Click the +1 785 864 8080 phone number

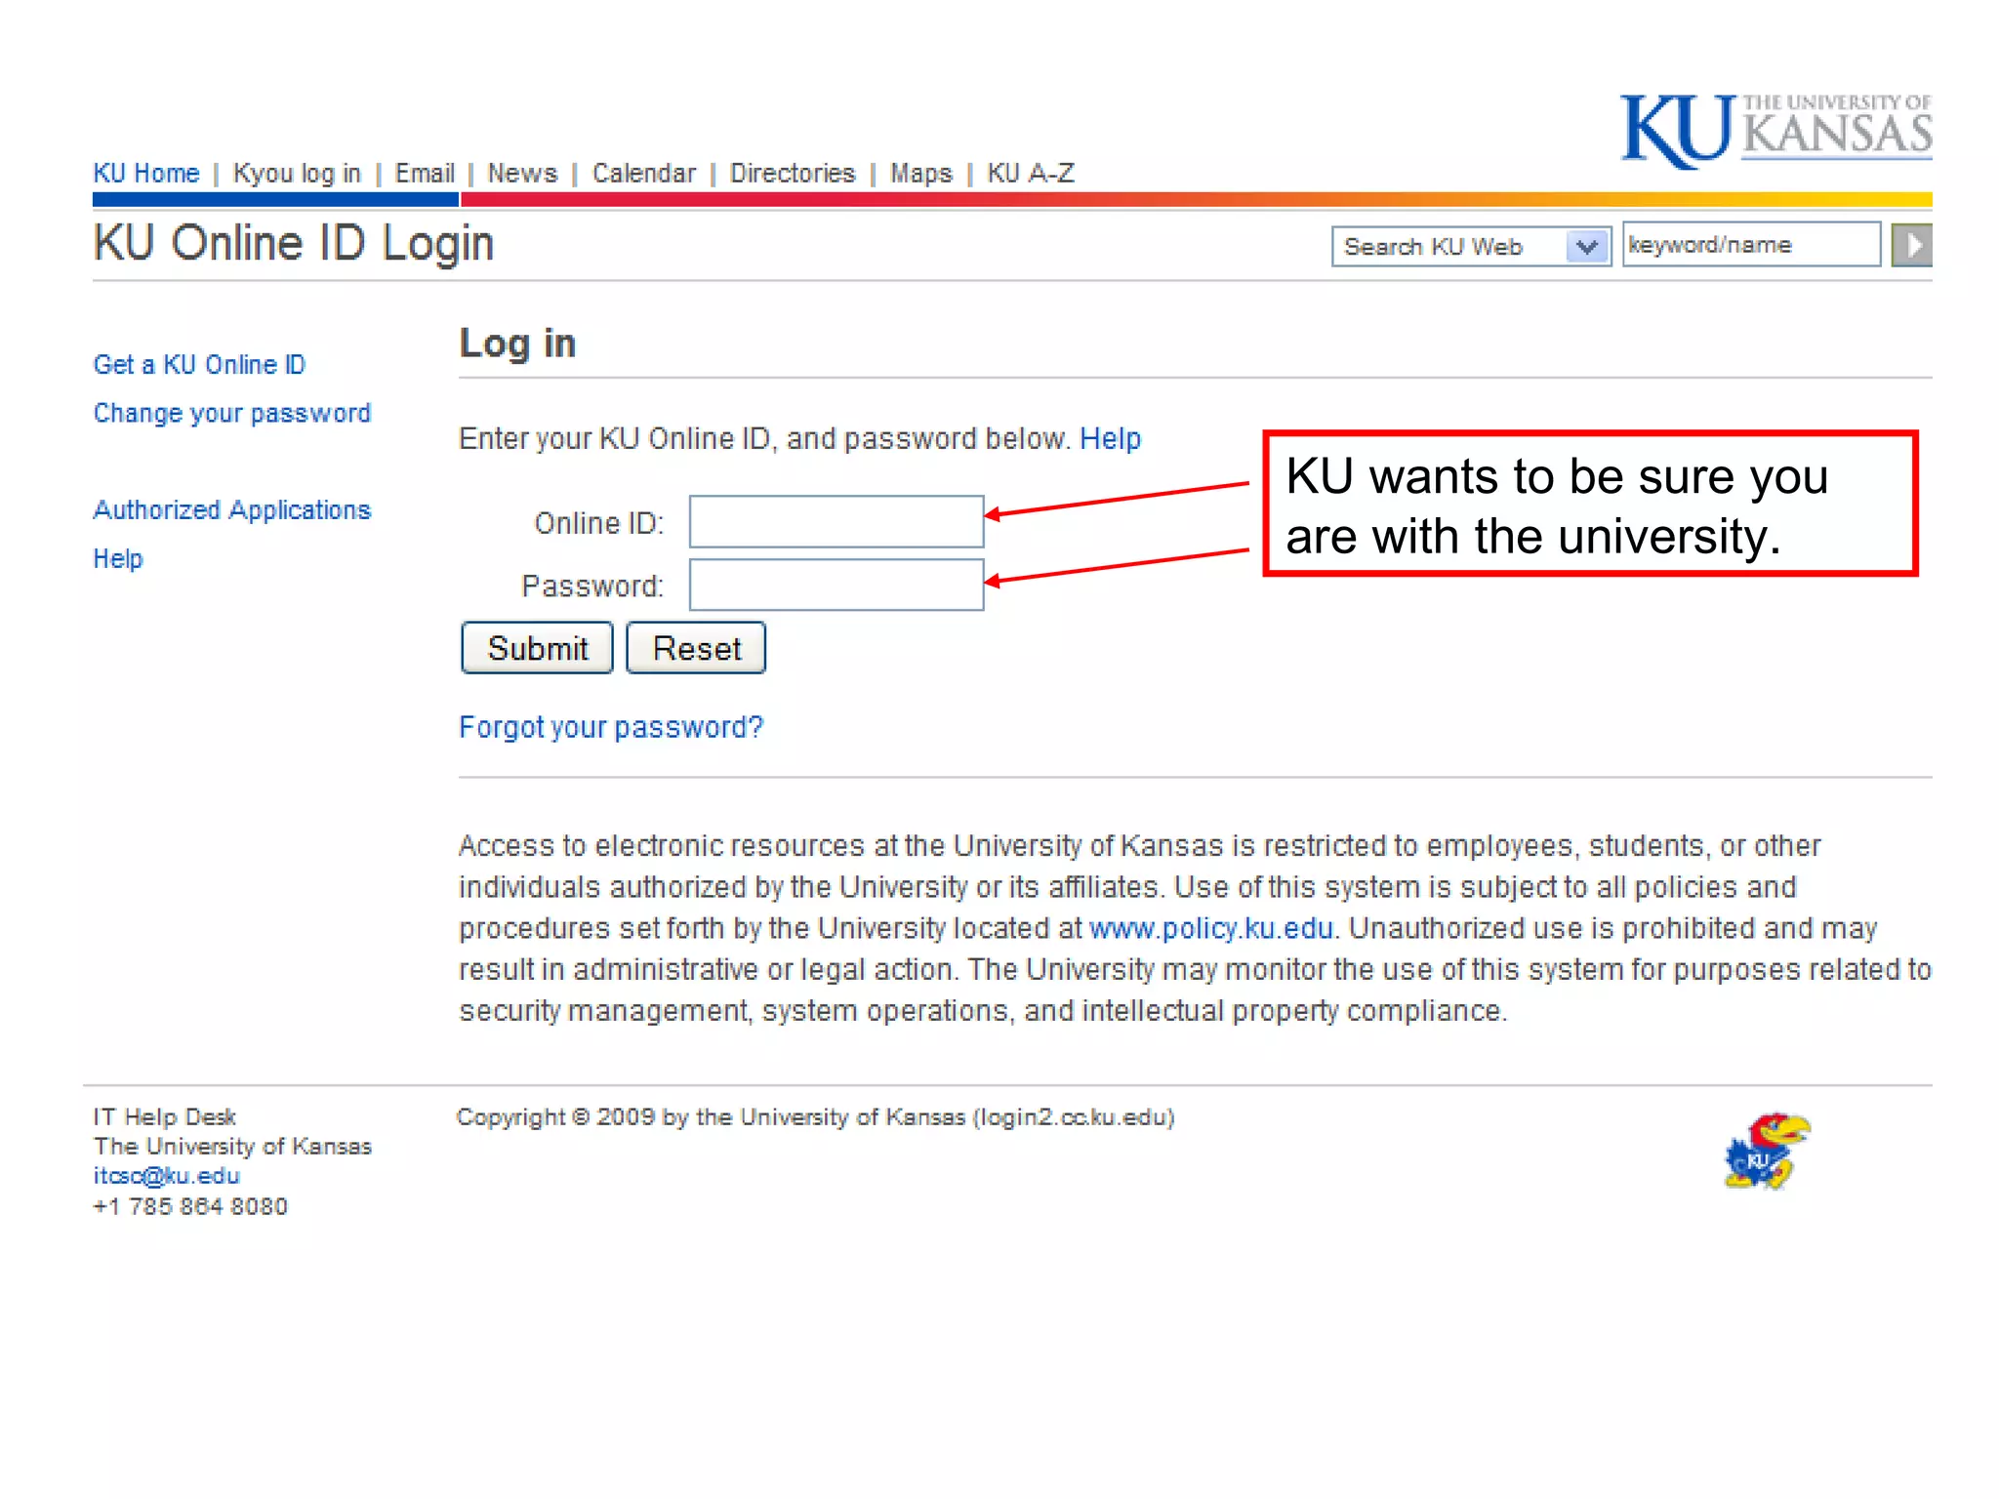point(190,1206)
